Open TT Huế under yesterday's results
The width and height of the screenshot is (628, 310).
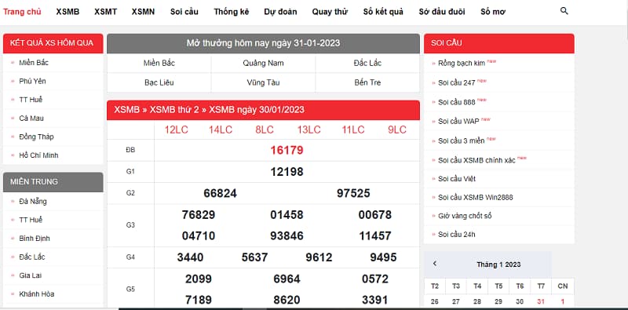(31, 100)
